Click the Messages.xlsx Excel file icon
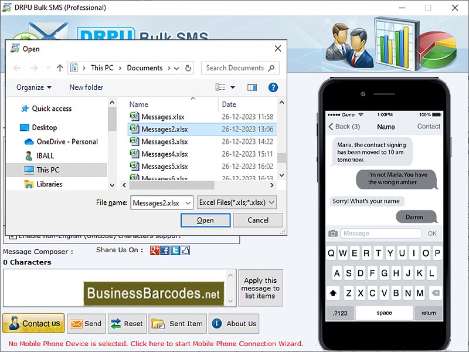This screenshot has width=469, height=352. [134, 116]
